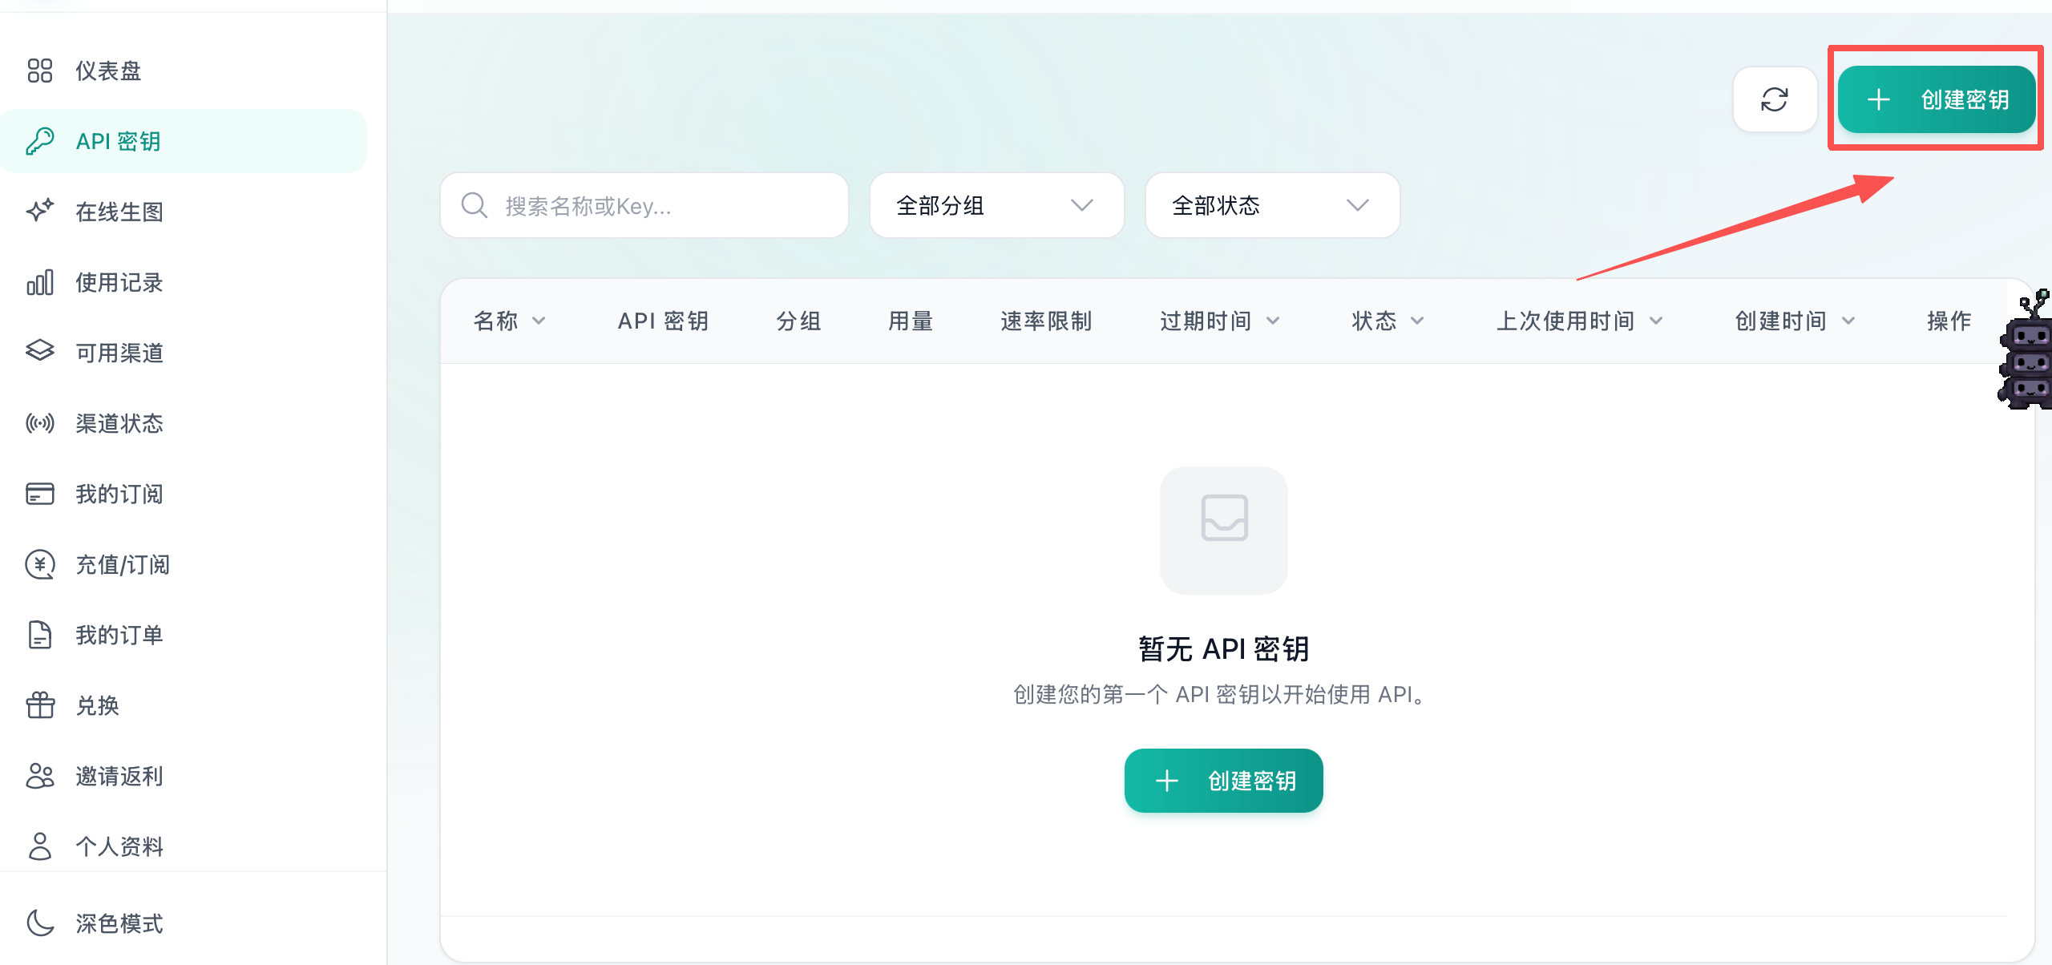Image resolution: width=2052 pixels, height=965 pixels.
Task: Click the broadcast icon for 渠道状态
Action: (x=39, y=423)
